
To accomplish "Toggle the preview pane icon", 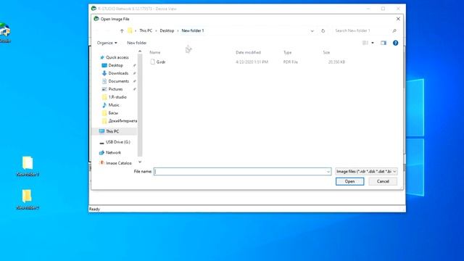I will tap(384, 43).
